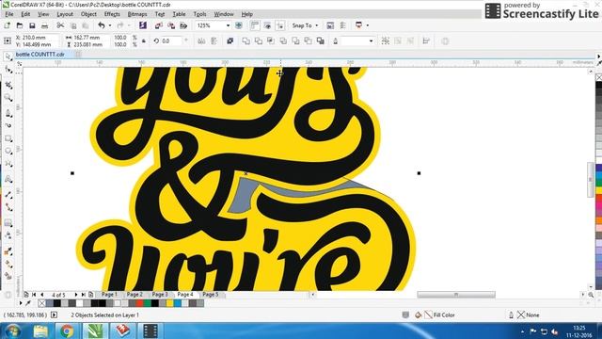
Task: Open the Object menu
Action: (x=88, y=14)
